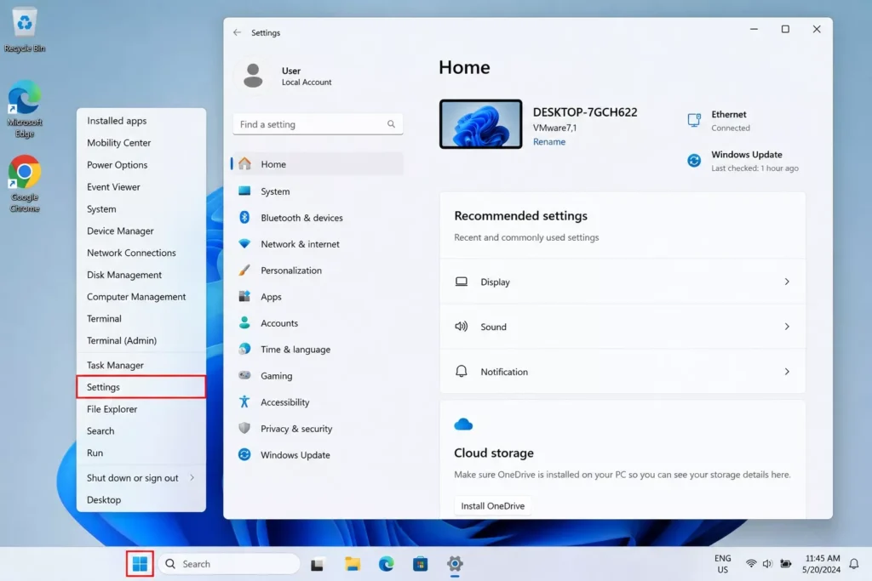
Task: Open the notification bell in the taskbar
Action: click(853, 564)
